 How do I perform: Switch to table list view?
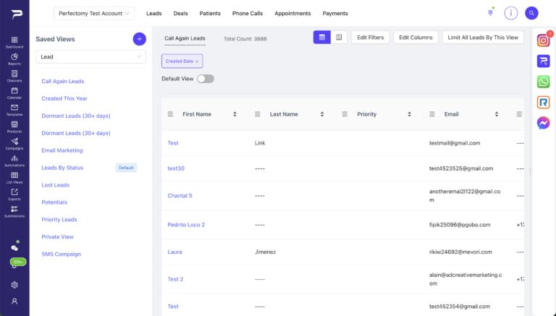[322, 37]
